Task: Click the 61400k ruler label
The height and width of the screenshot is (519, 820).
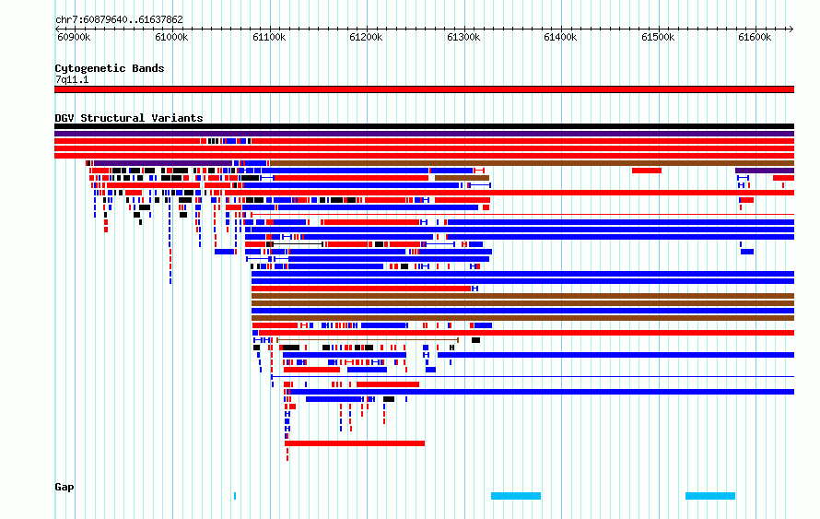Action: tap(560, 37)
